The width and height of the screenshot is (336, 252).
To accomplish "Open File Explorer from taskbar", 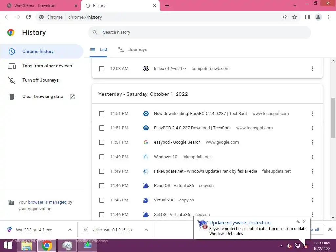I will click(27, 245).
